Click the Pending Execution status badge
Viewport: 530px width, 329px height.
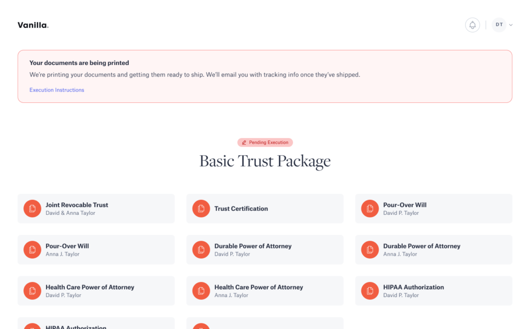(265, 142)
